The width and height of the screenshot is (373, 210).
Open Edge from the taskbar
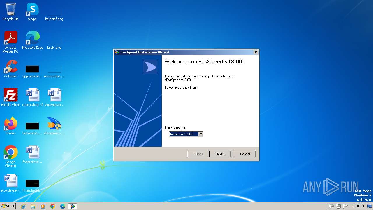63,206
